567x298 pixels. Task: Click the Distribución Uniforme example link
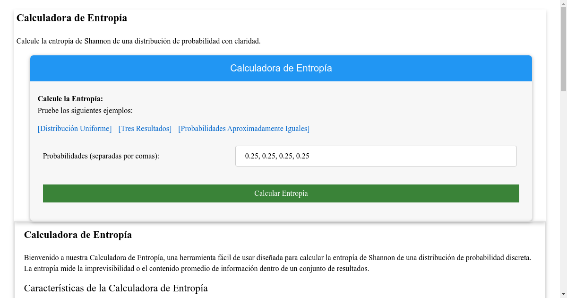tap(74, 128)
